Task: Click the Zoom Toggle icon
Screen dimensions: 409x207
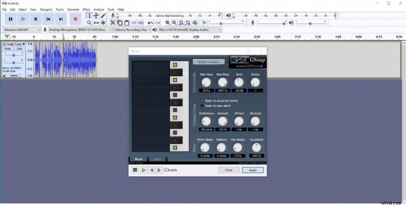Action: coord(195,22)
